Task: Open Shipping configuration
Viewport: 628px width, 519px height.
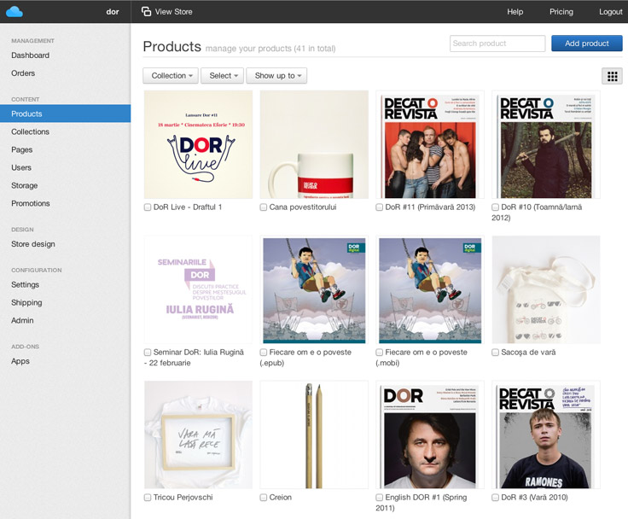Action: pos(26,302)
